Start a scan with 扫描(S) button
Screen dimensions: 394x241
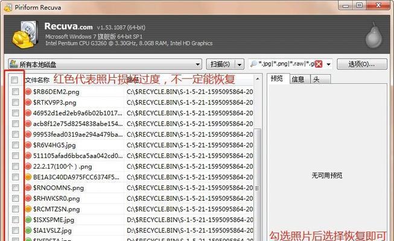220,64
